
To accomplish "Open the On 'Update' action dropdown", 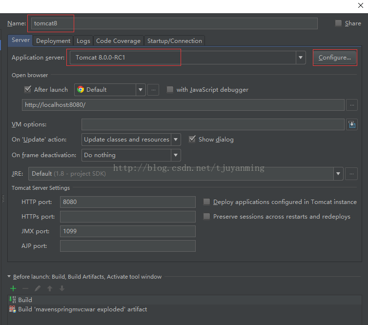I will [x=176, y=140].
